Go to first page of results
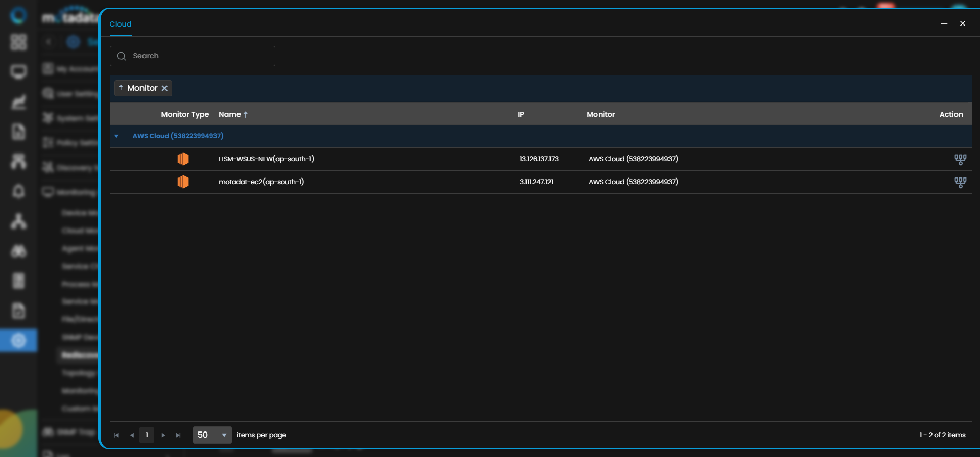The width and height of the screenshot is (980, 457). [116, 435]
